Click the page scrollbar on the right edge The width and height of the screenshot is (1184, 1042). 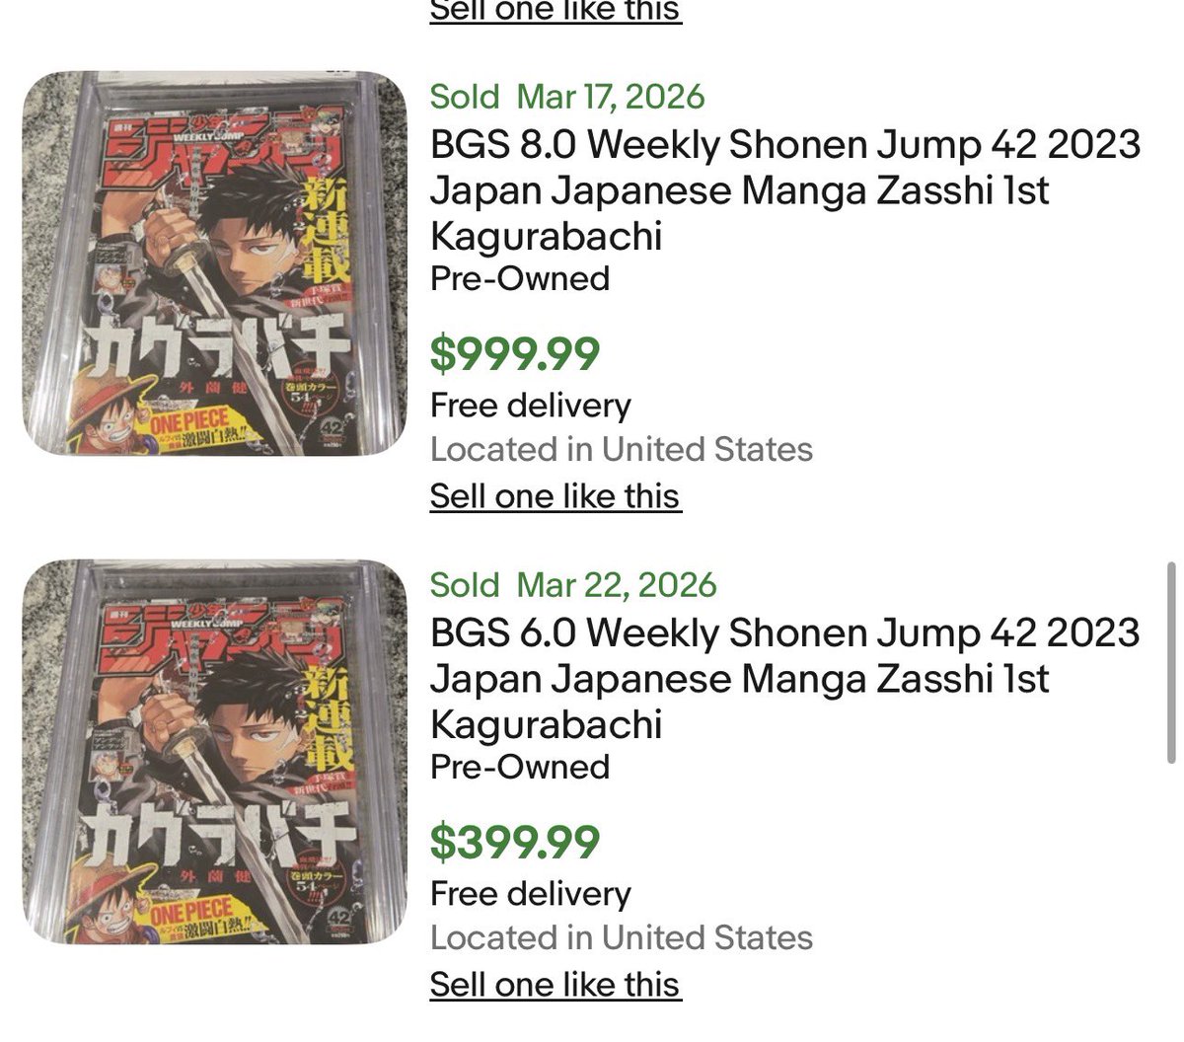[1171, 663]
